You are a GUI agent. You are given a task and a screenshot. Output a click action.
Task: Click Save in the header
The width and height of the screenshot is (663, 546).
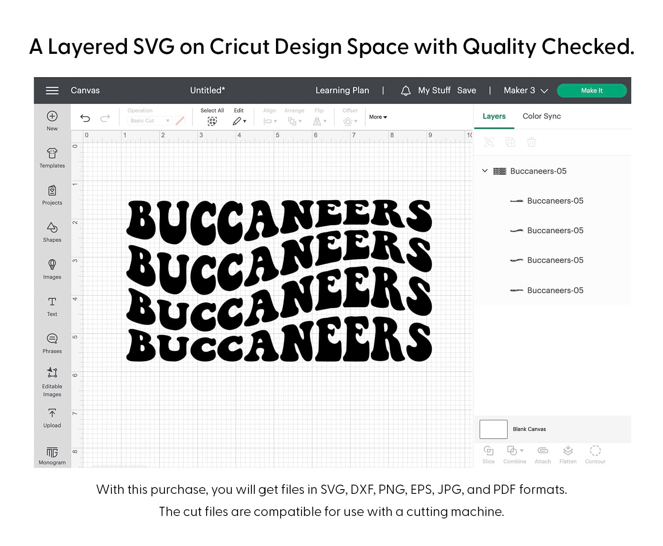[x=466, y=91]
